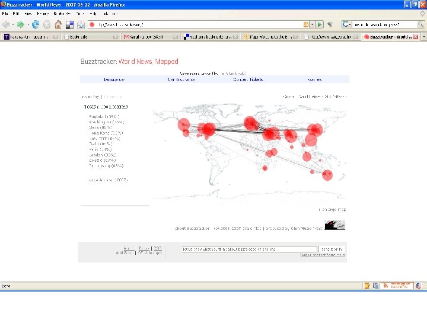Image resolution: width=427 pixels, height=320 pixels.
Task: Switch to the second tab, with a blank page icon
Action: coord(91,37)
